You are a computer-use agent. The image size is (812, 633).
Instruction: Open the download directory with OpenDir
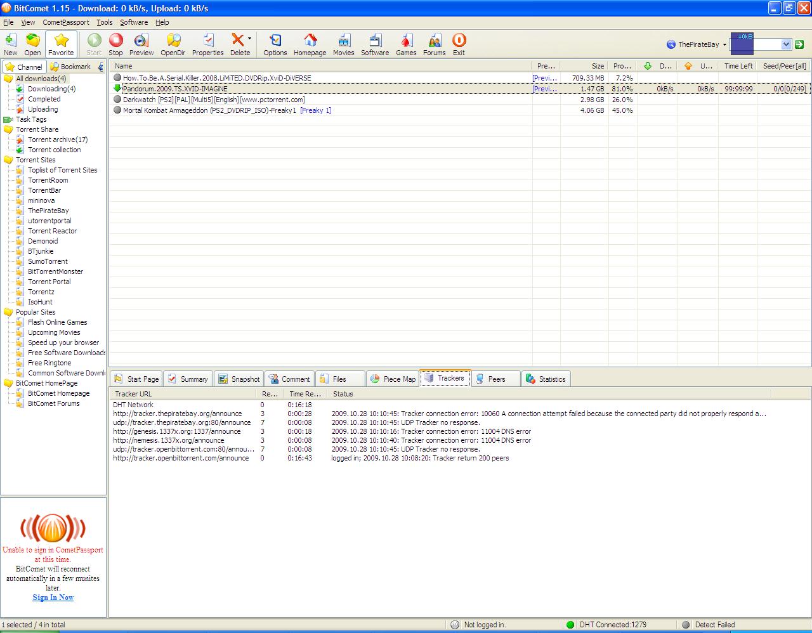[x=173, y=44]
